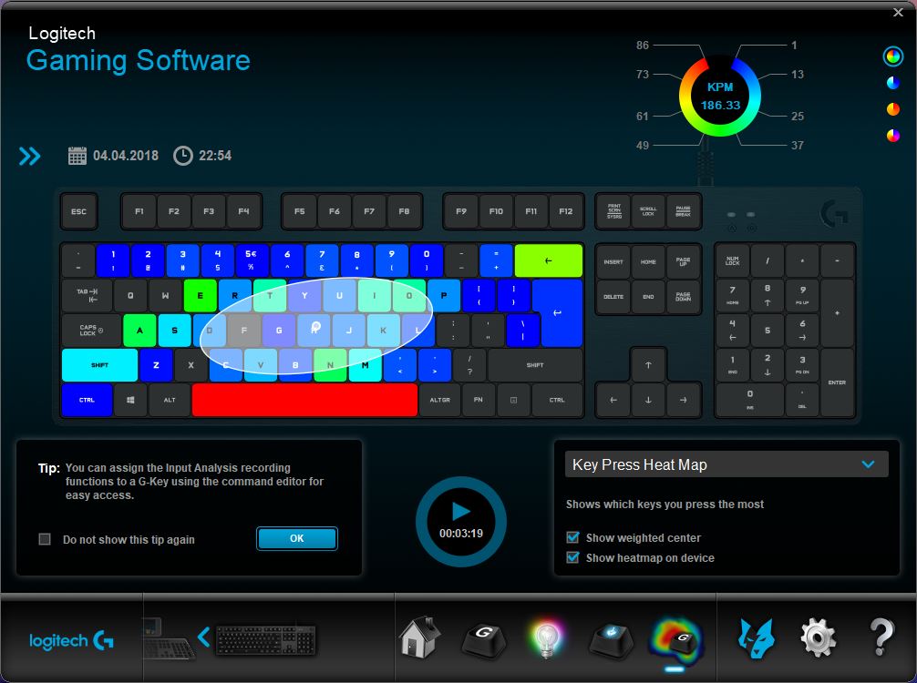Open the Home tab house icon
Screen dimensions: 917x683
click(x=419, y=637)
